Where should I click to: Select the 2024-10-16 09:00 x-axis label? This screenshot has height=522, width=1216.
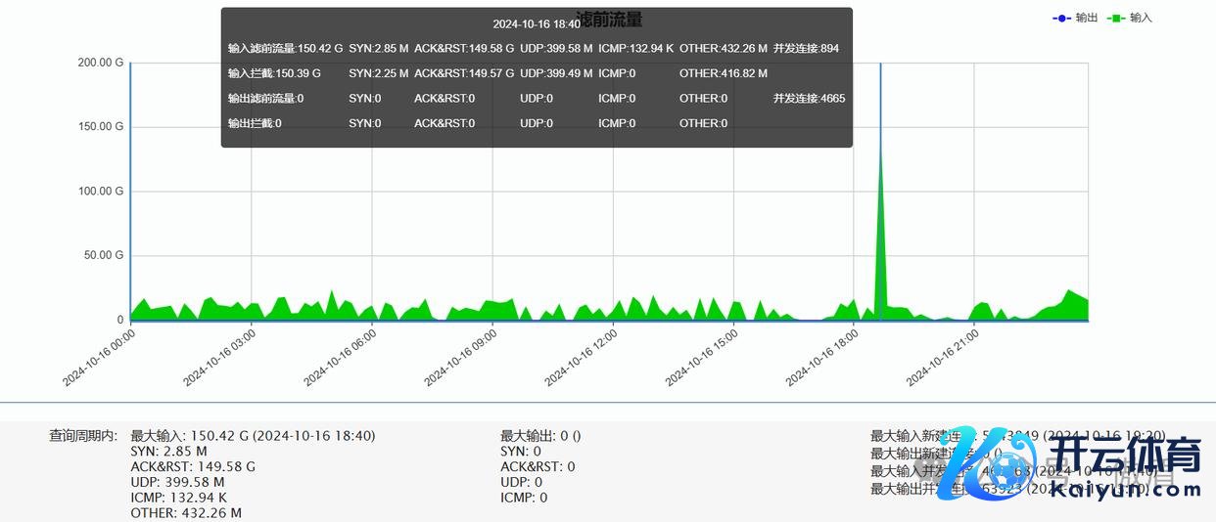coord(461,357)
